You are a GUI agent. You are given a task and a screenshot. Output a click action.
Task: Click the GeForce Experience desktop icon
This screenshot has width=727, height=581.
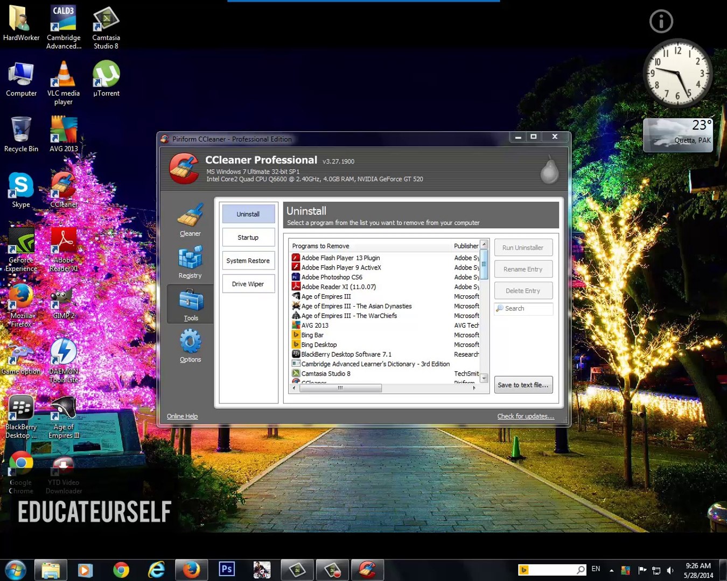pos(21,250)
